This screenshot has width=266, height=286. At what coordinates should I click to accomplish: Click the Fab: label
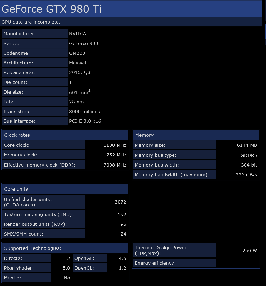coord(35,102)
